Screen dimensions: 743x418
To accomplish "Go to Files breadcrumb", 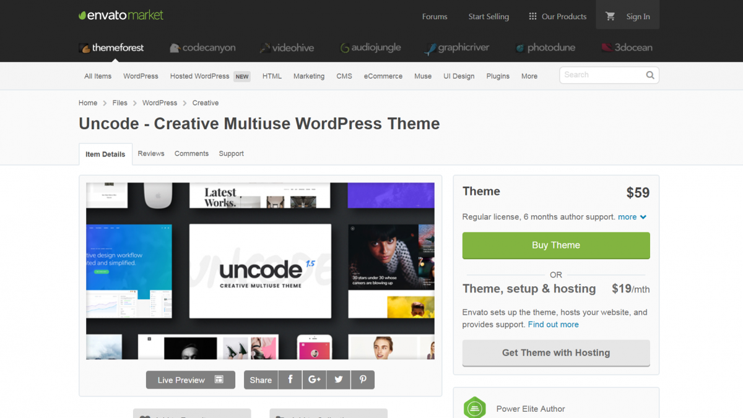I will [x=120, y=103].
